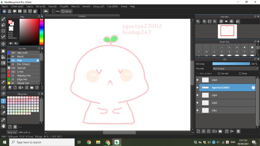Viewport: 260px width, 146px height.
Task: Pick the Eyedropper tool
Action: click(x=3, y=120)
